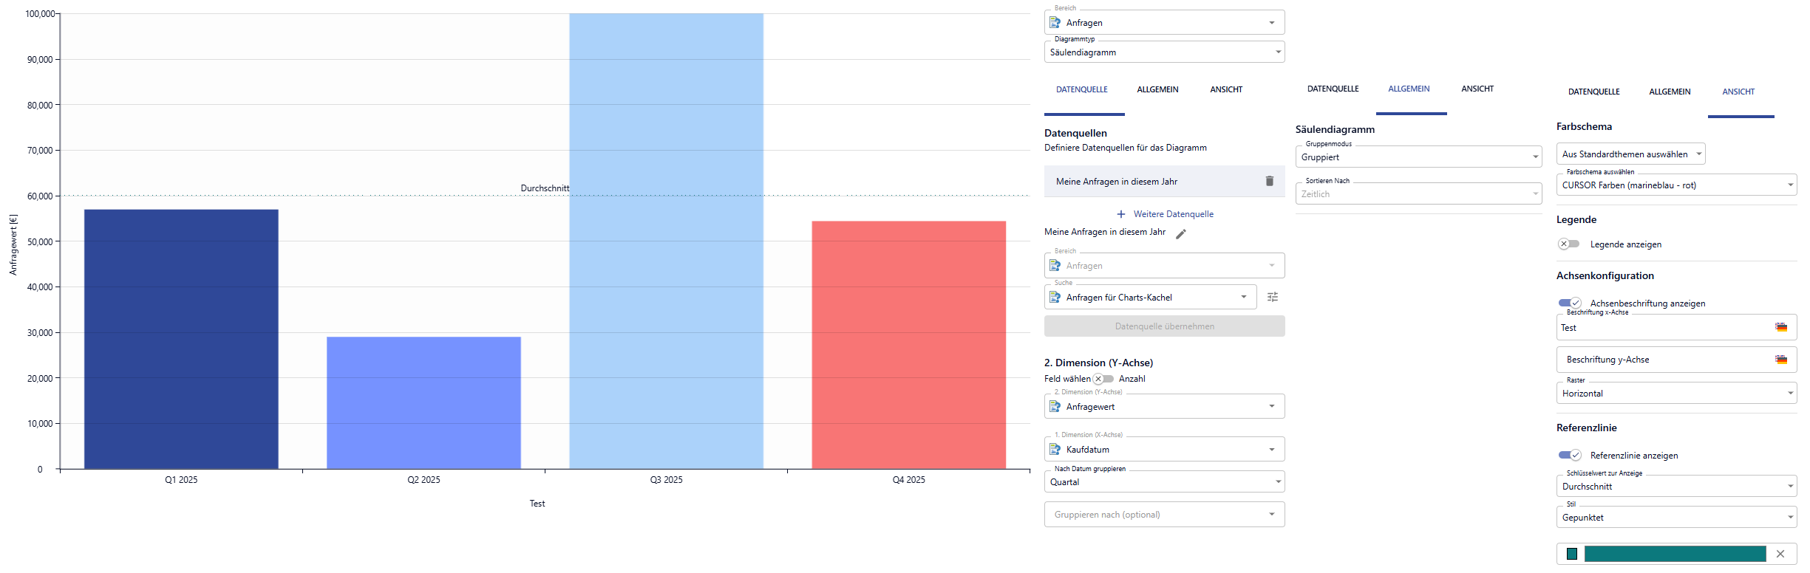Select the ALLGEMEIN tab above Säulendiagramm heading

(1409, 89)
